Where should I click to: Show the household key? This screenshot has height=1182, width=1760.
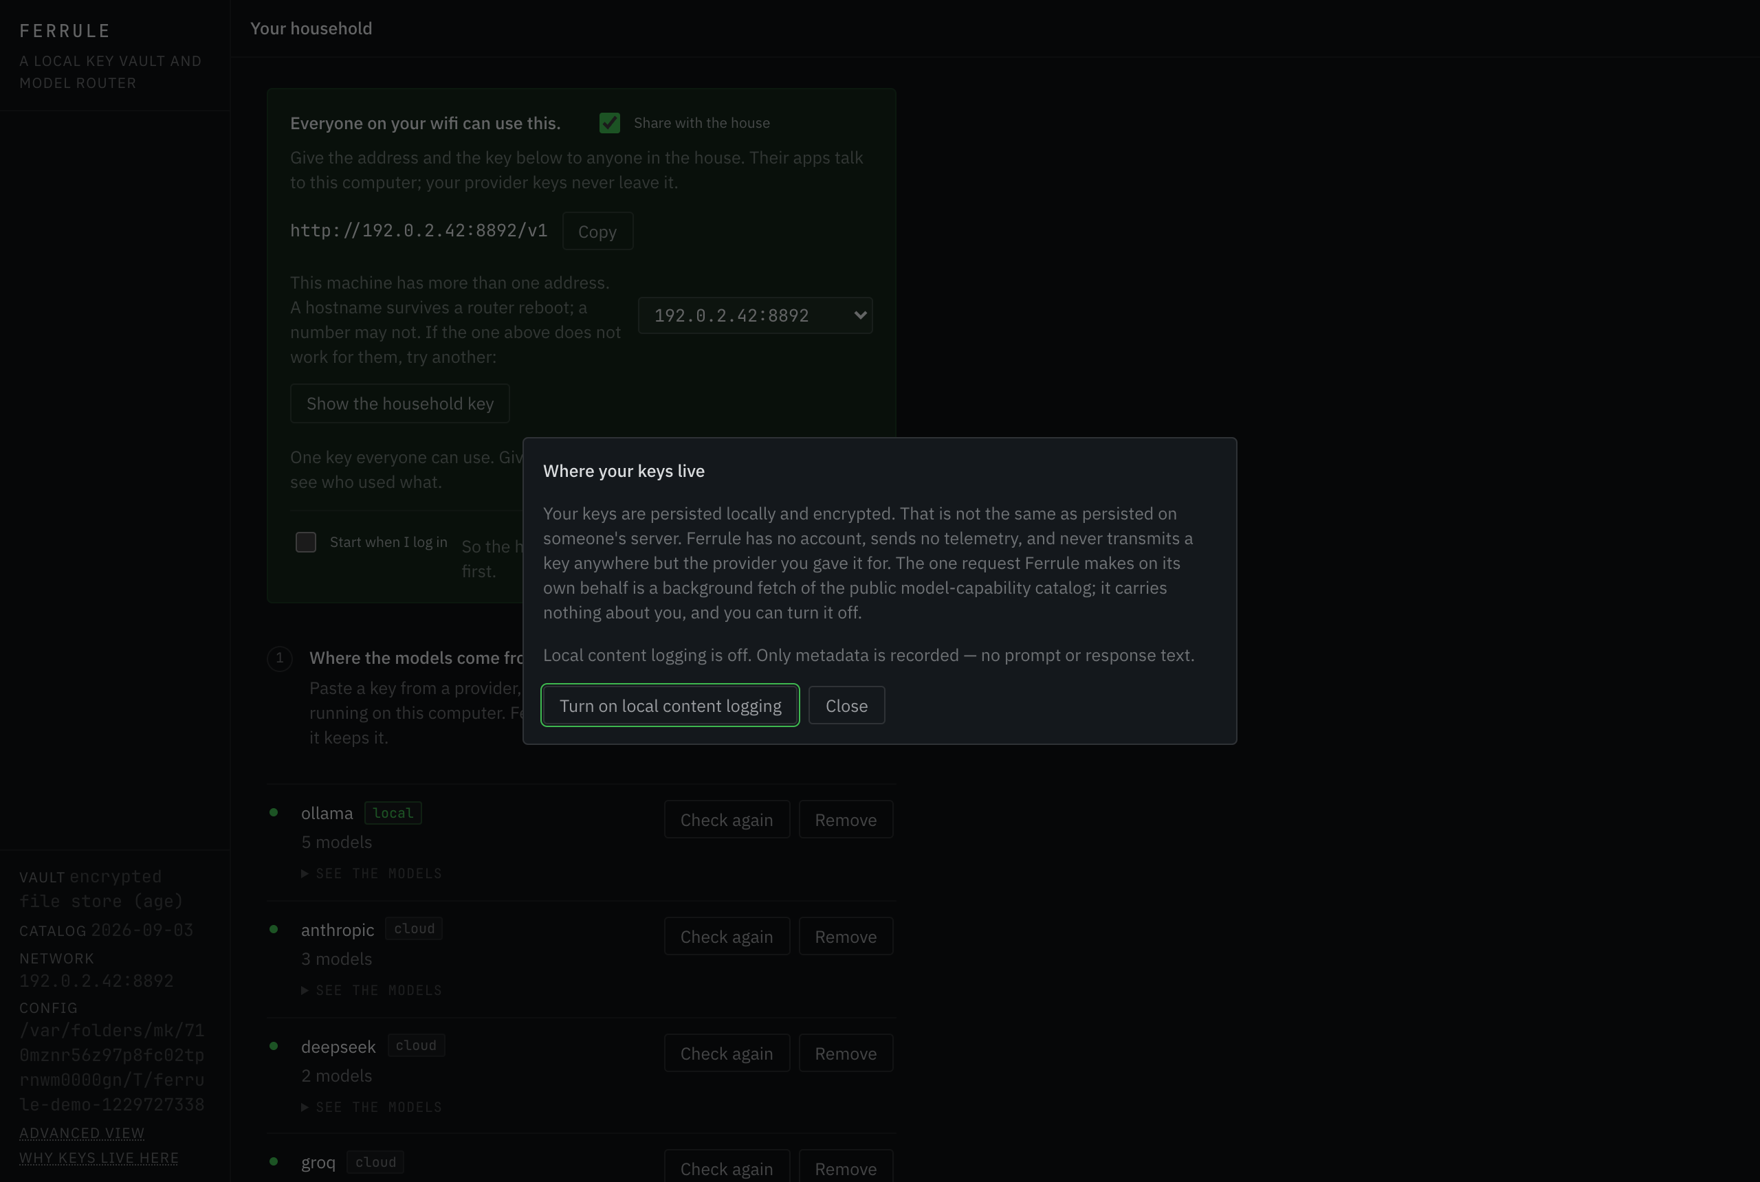click(399, 403)
